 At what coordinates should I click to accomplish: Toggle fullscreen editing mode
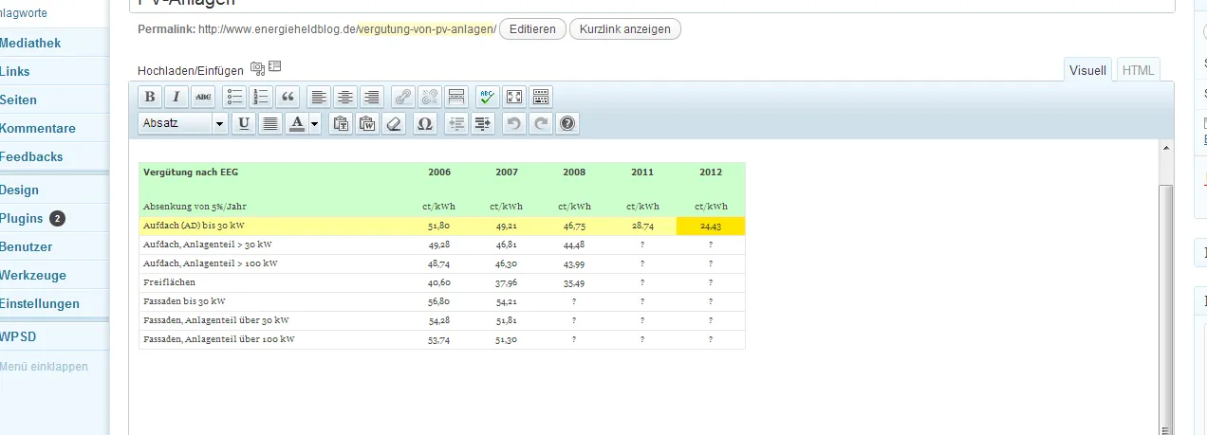[514, 97]
